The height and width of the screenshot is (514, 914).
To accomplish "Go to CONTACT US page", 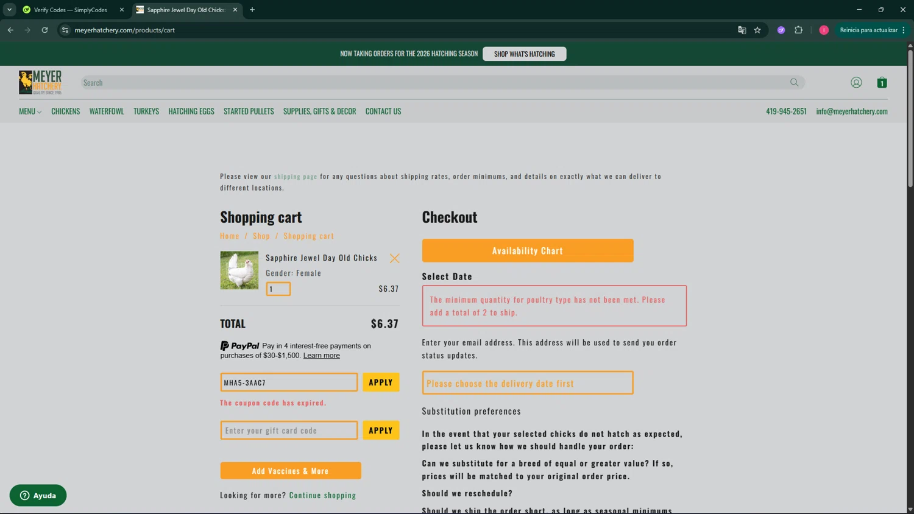I will [383, 111].
